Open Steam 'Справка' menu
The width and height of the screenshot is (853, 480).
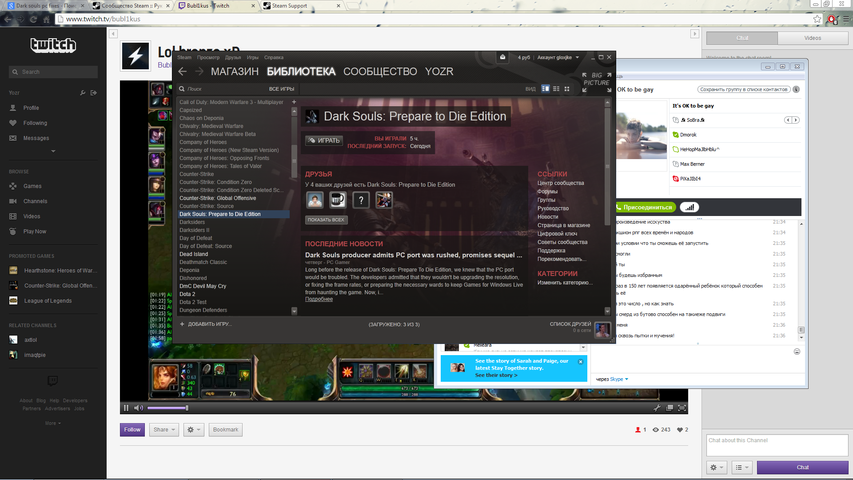coord(274,57)
